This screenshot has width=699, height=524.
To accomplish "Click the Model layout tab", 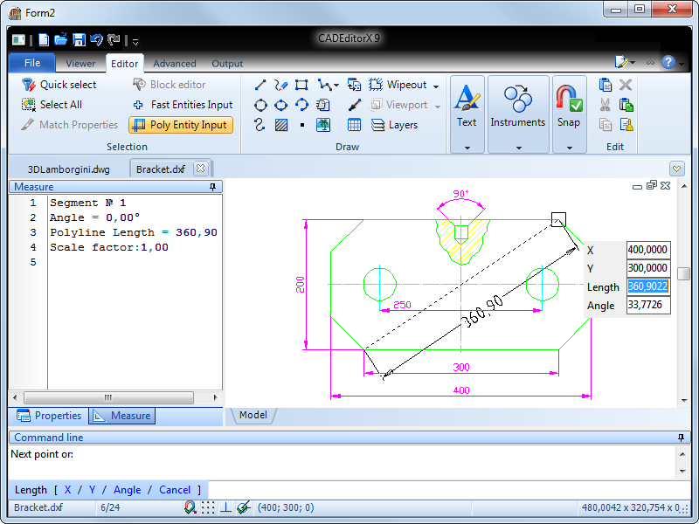I will click(x=253, y=416).
